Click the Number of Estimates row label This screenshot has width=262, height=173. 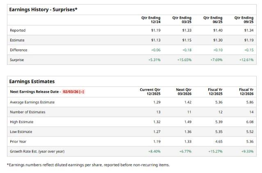coord(27,112)
